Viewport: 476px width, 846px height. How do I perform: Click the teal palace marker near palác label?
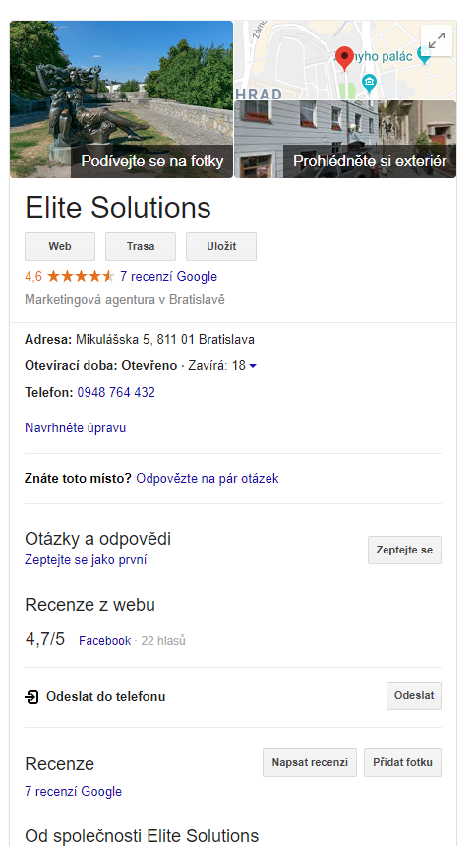coord(425,55)
